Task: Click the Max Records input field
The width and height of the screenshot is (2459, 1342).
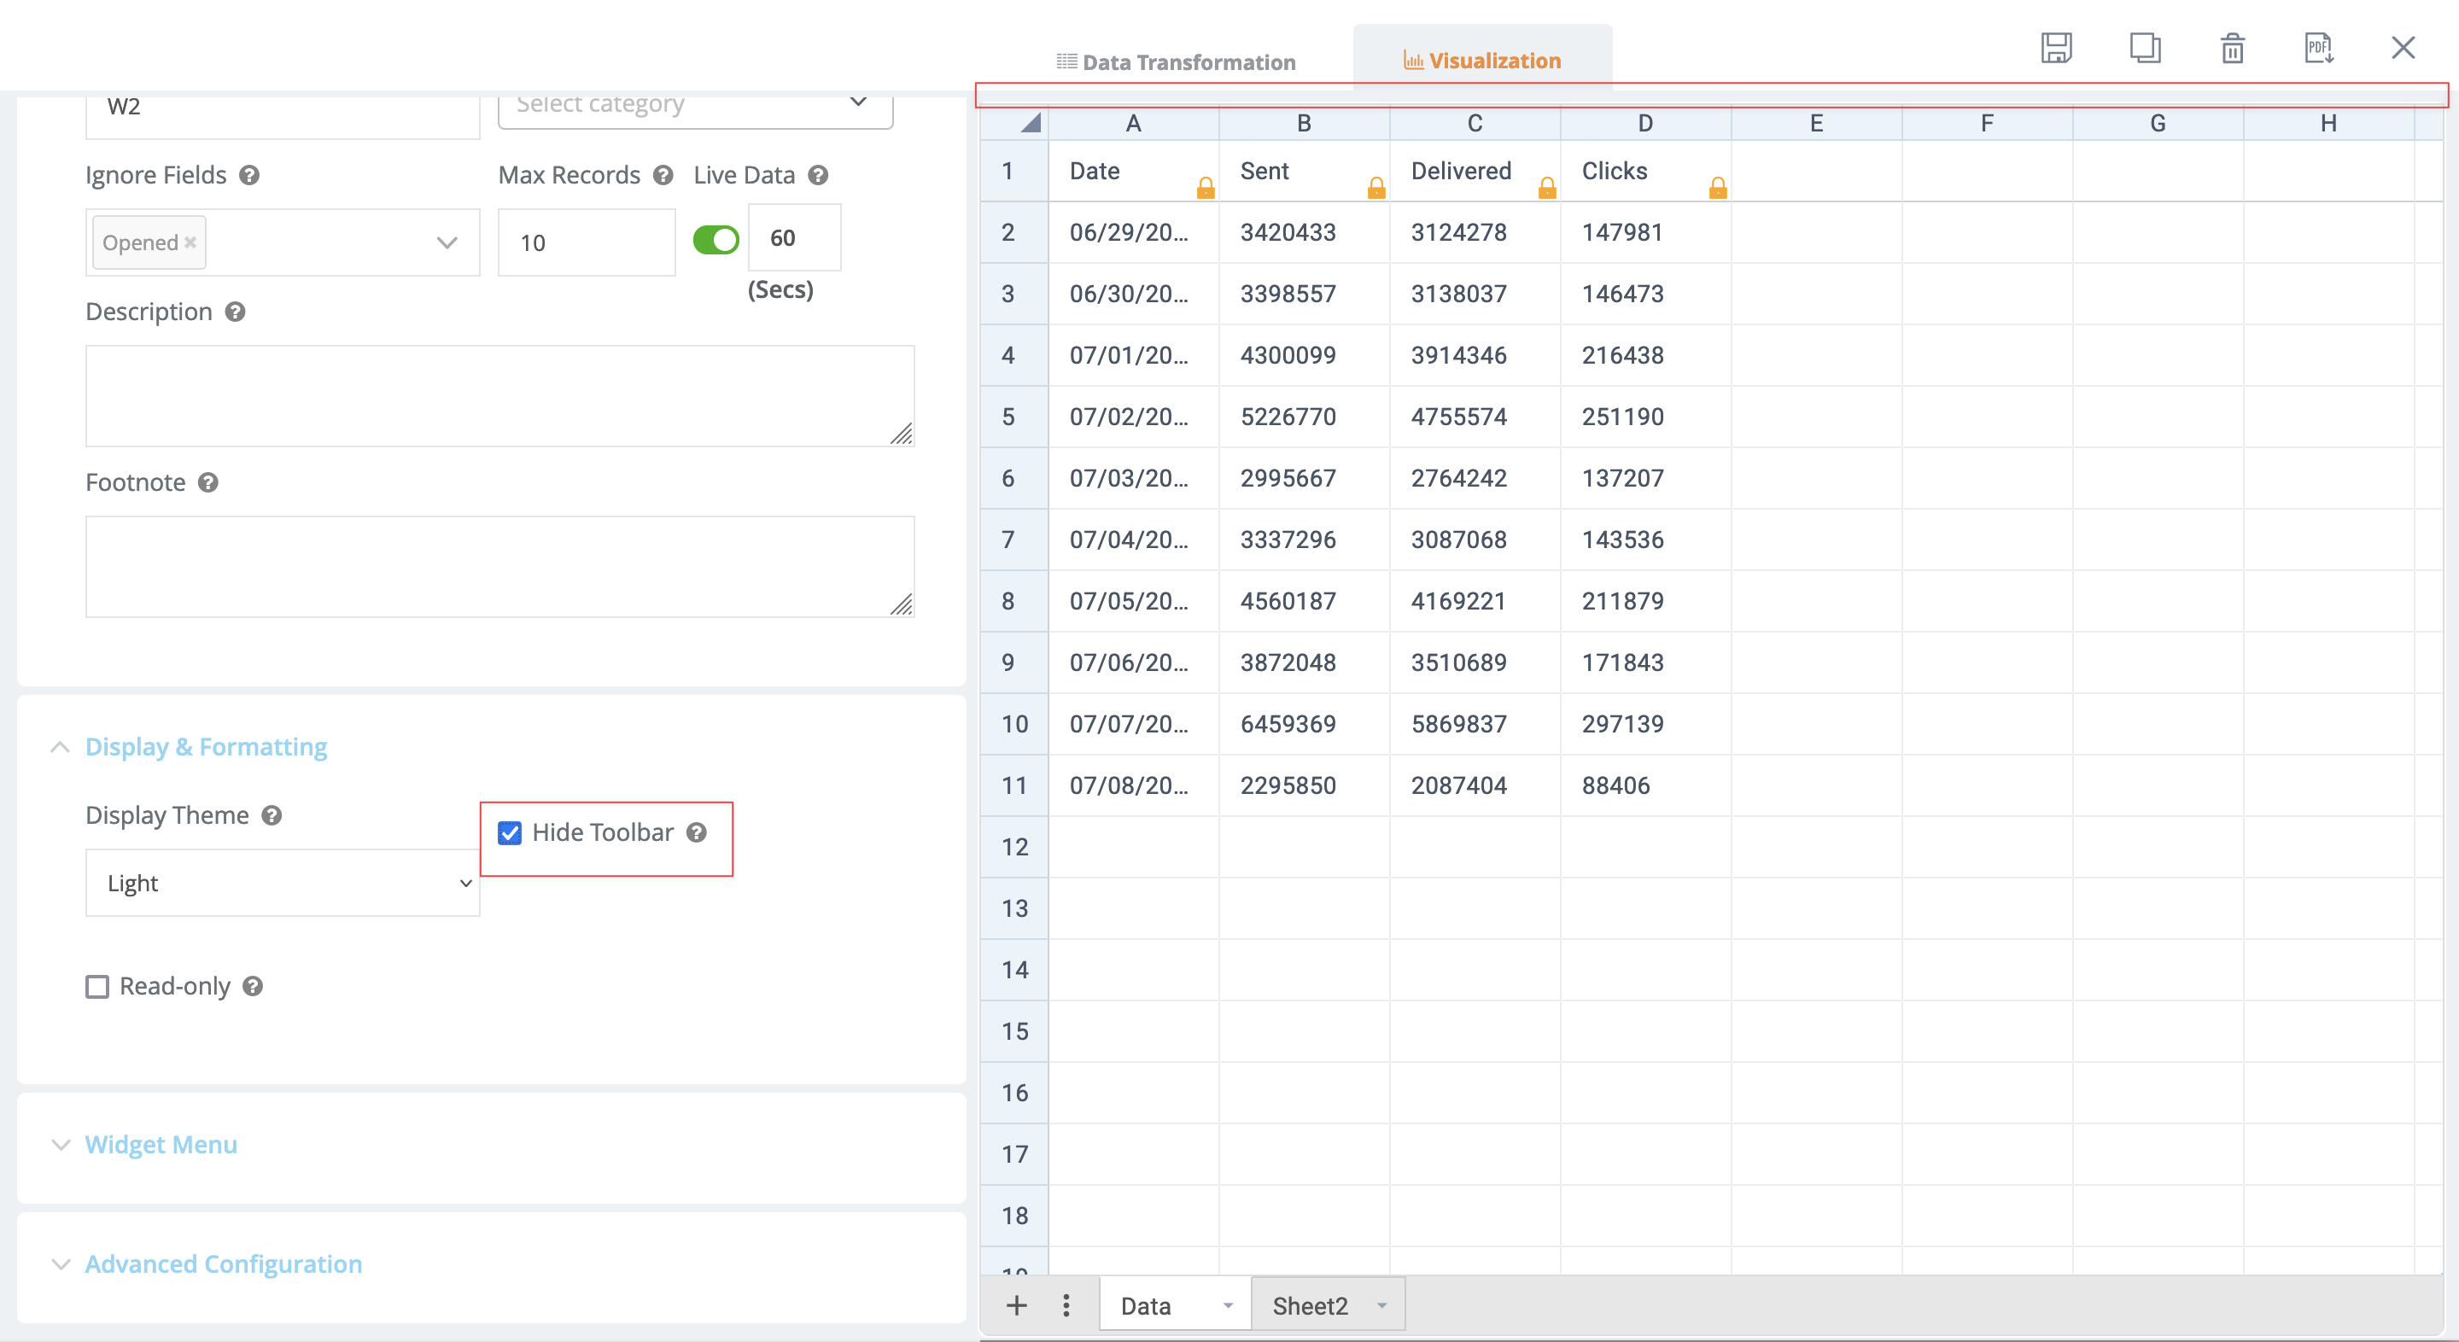Action: pos(586,242)
